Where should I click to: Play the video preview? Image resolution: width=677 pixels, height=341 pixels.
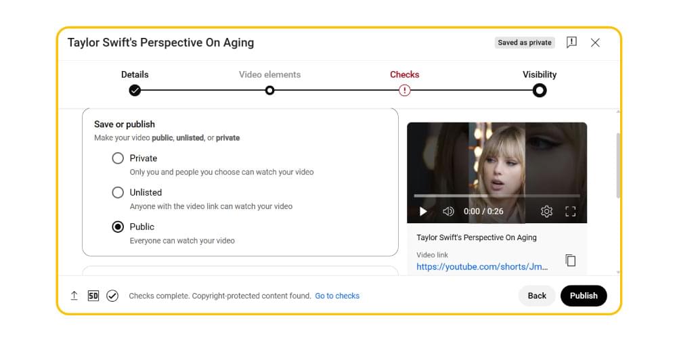423,211
